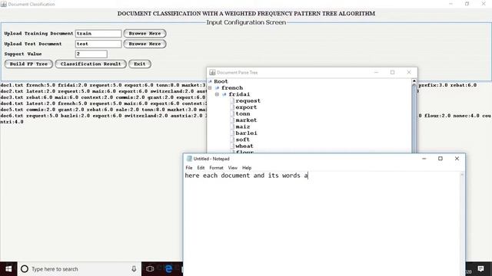Click the up arrow of the parse tree scrollbar
Viewport: 492px width, 276px height.
point(414,81)
